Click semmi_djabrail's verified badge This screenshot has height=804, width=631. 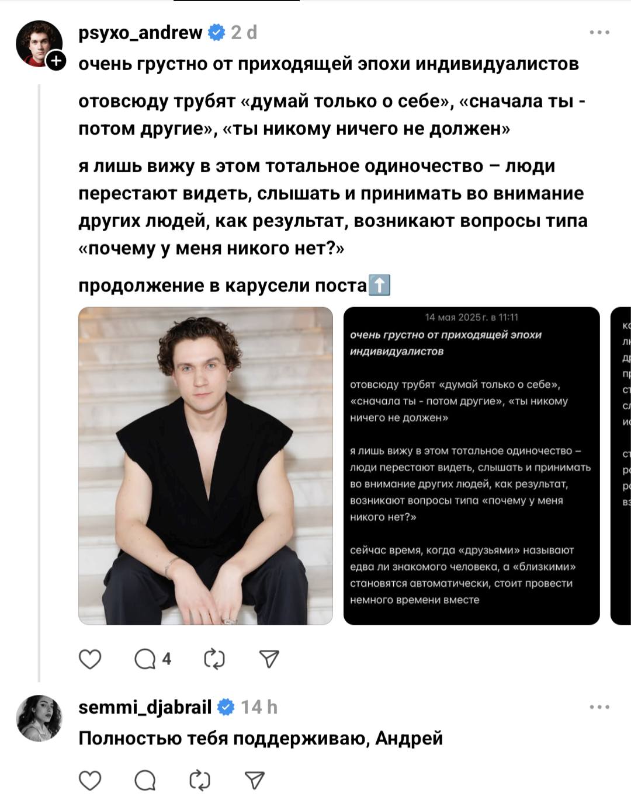click(x=226, y=707)
